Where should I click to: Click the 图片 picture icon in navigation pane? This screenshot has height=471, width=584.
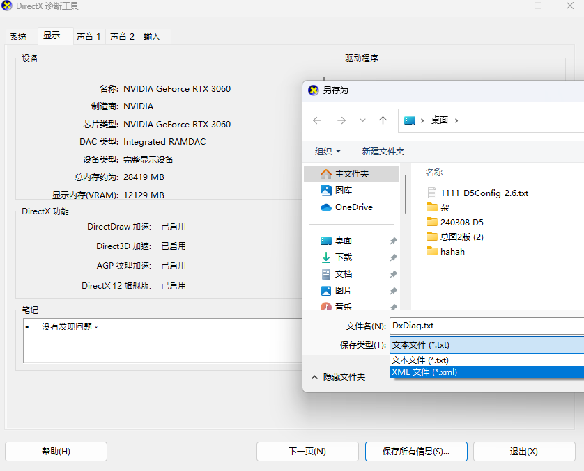point(326,291)
